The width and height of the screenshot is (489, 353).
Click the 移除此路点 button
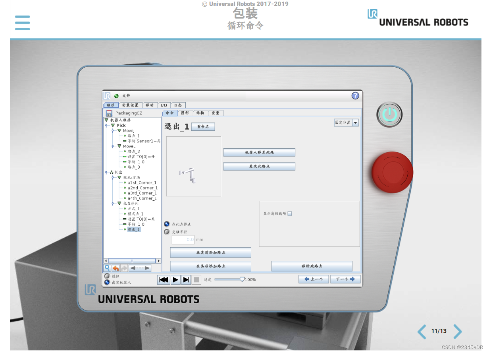(x=312, y=266)
